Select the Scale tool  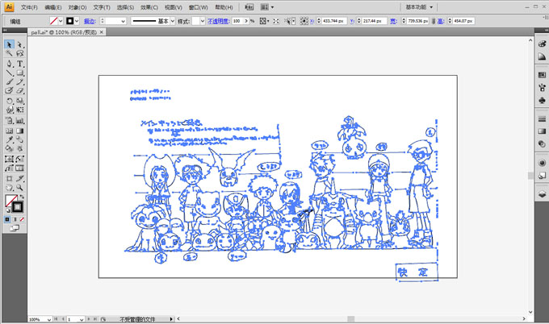20,101
